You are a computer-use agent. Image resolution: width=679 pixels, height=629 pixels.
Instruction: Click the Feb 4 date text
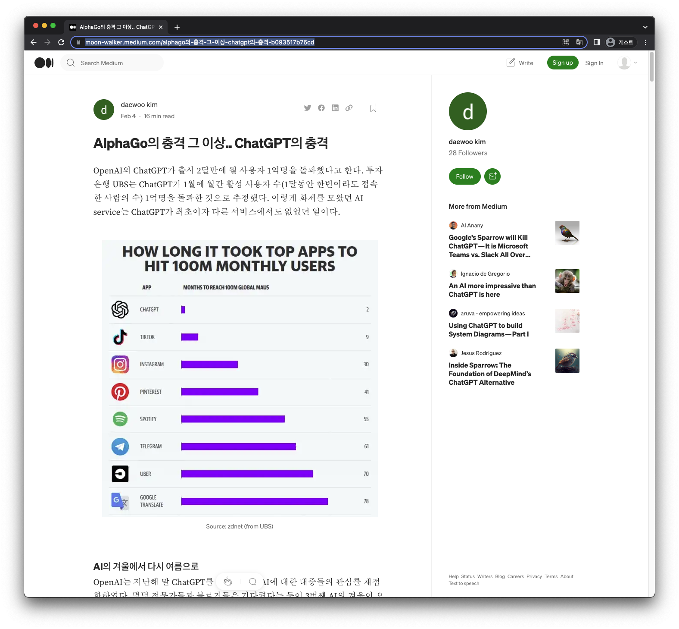click(128, 116)
